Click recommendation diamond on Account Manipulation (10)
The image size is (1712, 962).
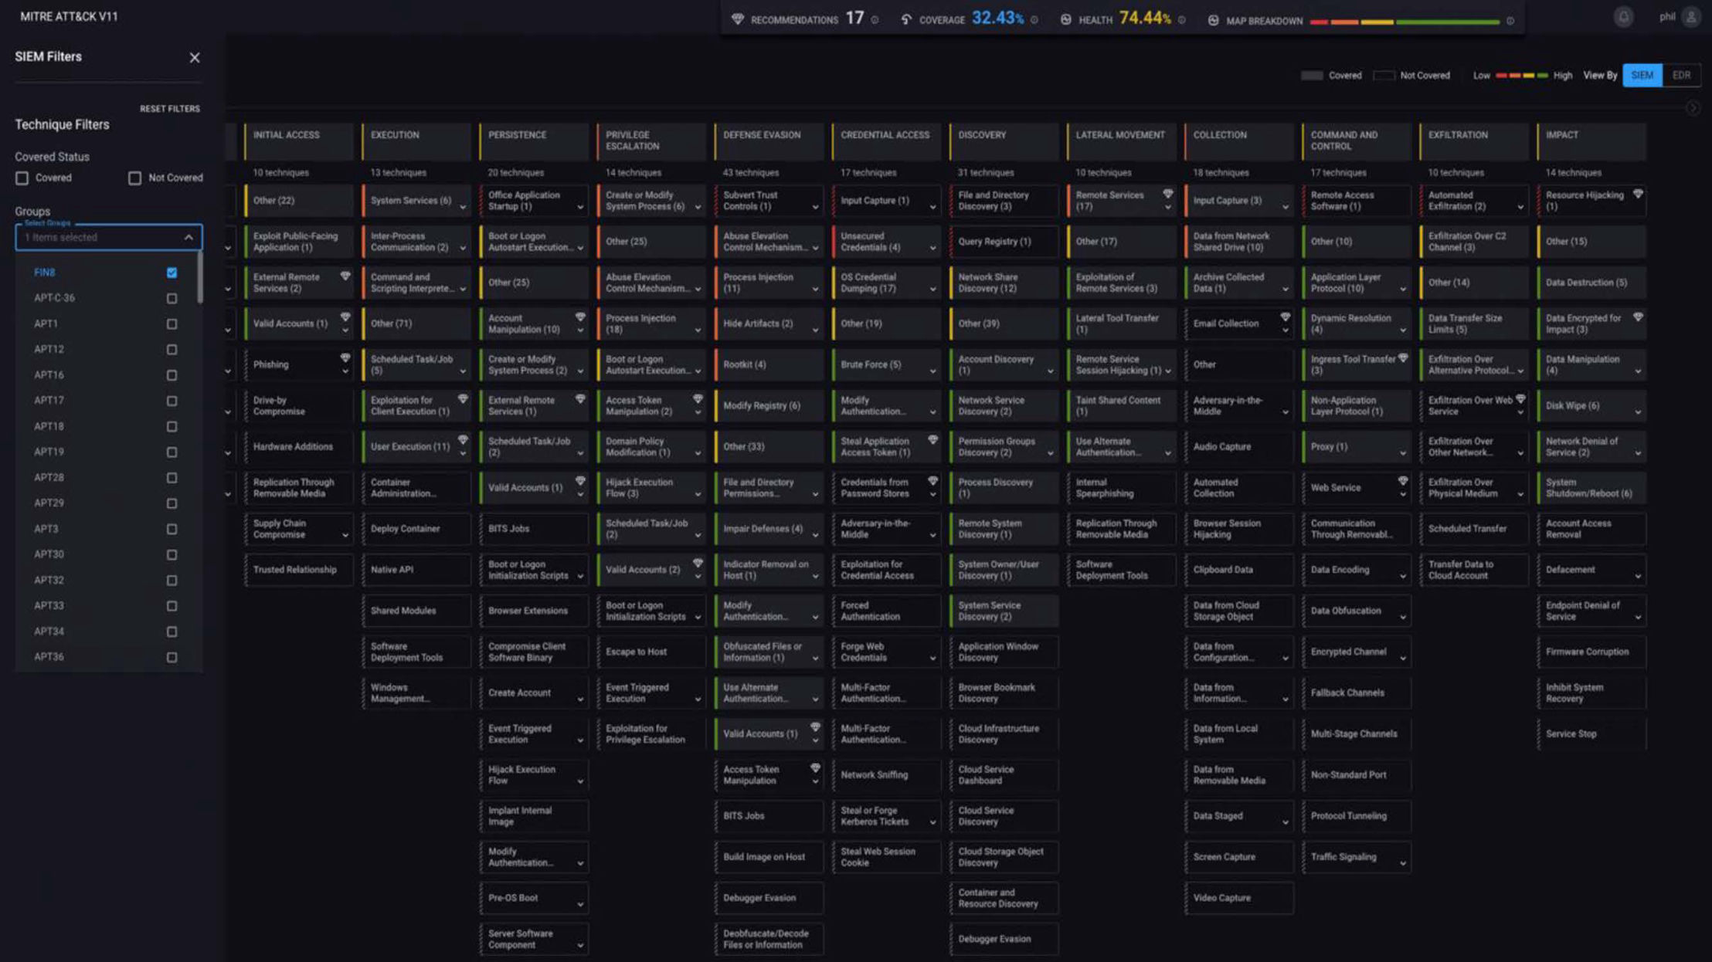580,317
